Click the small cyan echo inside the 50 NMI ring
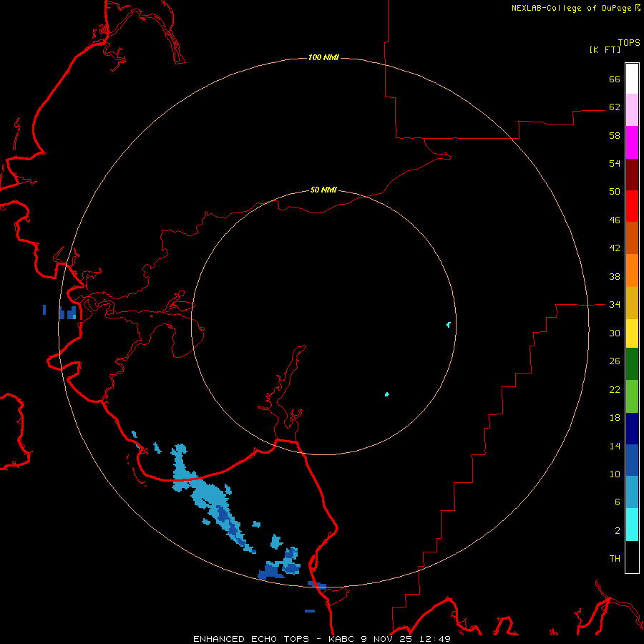 coord(387,394)
